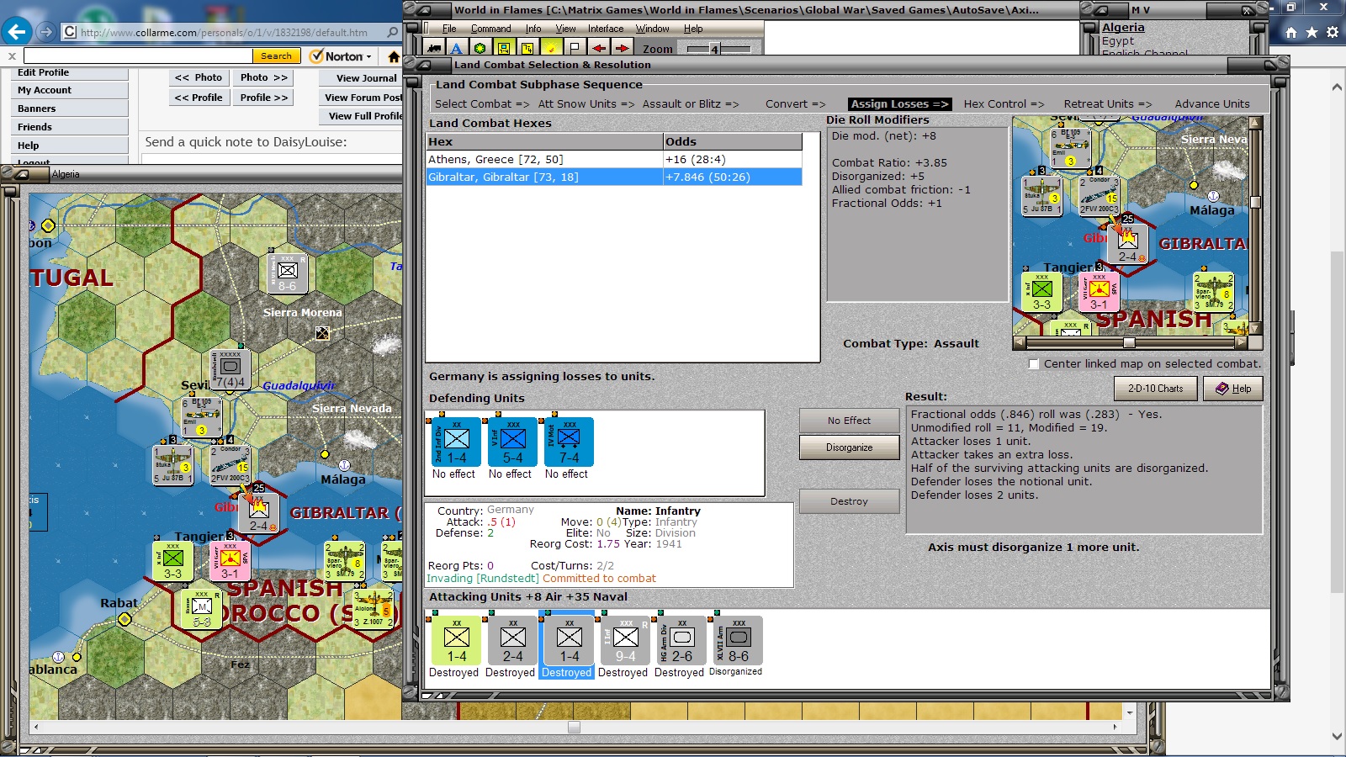Click the Norton search input field
This screenshot has height=757, width=1346.
pos(138,56)
